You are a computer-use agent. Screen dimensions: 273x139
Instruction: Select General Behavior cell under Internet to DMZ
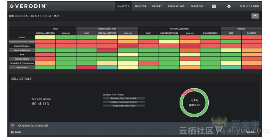click(x=231, y=50)
